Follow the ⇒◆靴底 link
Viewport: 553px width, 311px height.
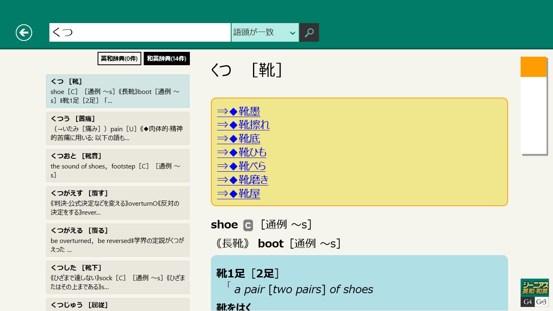pos(238,138)
